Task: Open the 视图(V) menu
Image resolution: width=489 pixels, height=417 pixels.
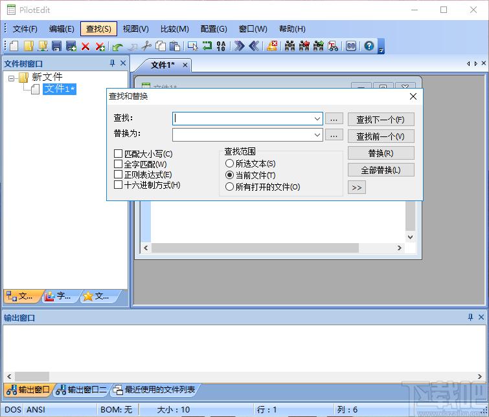Action: 135,29
